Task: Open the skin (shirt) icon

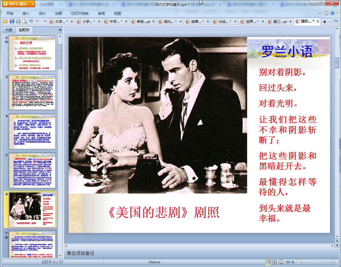Action: point(326,13)
